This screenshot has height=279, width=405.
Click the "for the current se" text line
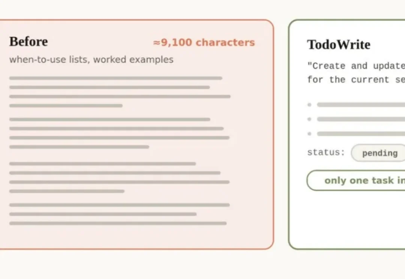pos(356,79)
